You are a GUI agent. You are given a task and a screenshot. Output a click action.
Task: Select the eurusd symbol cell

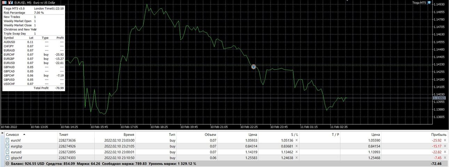pyautogui.click(x=16, y=152)
